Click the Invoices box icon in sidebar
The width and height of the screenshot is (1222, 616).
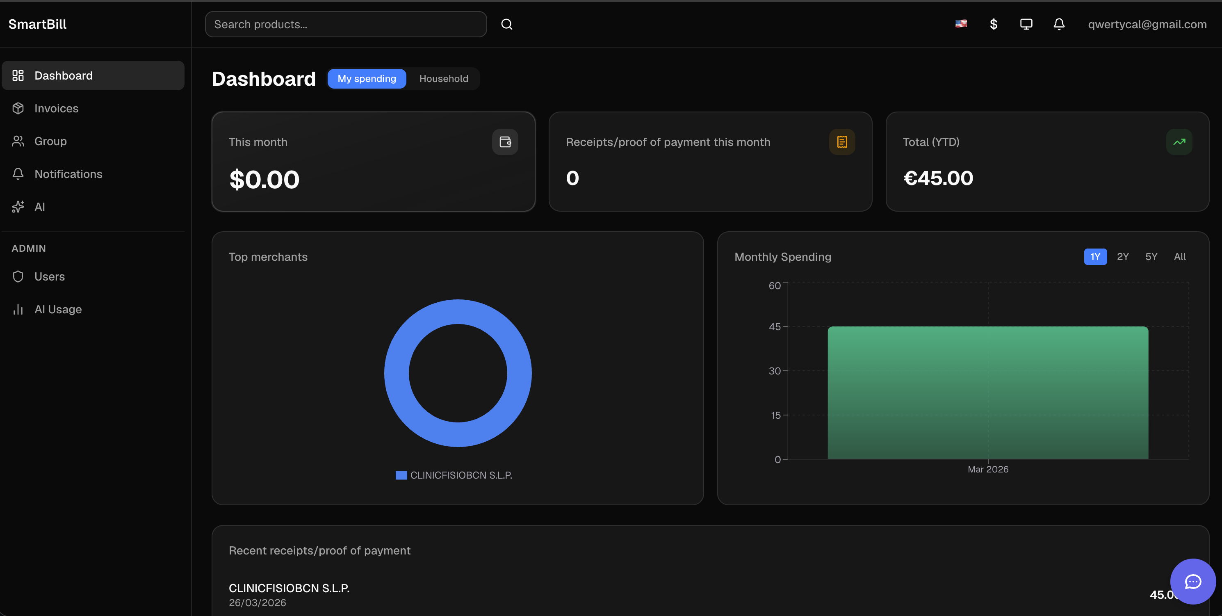click(18, 108)
